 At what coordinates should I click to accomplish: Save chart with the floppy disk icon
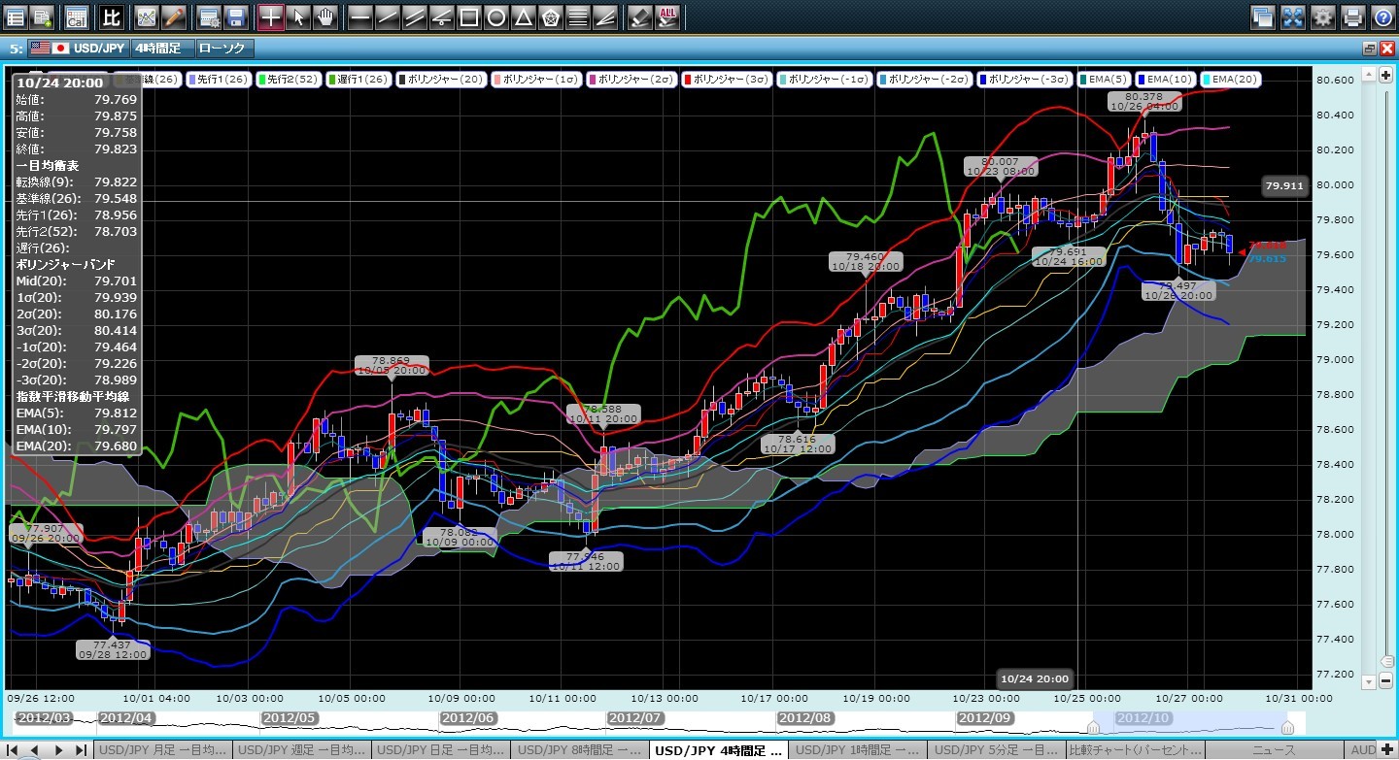[x=235, y=17]
